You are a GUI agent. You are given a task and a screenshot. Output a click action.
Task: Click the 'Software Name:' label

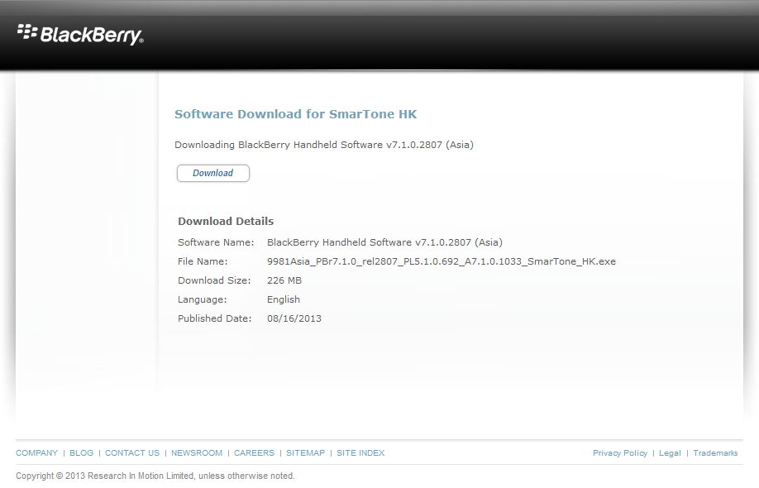coord(216,242)
